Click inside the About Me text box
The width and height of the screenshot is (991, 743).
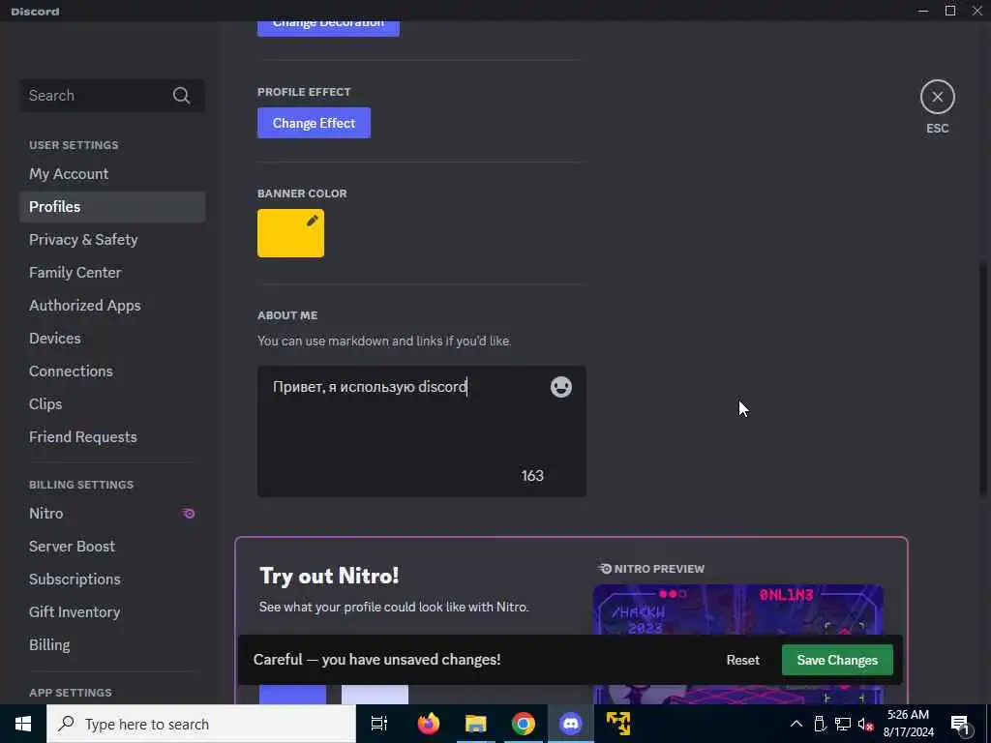coord(422,431)
